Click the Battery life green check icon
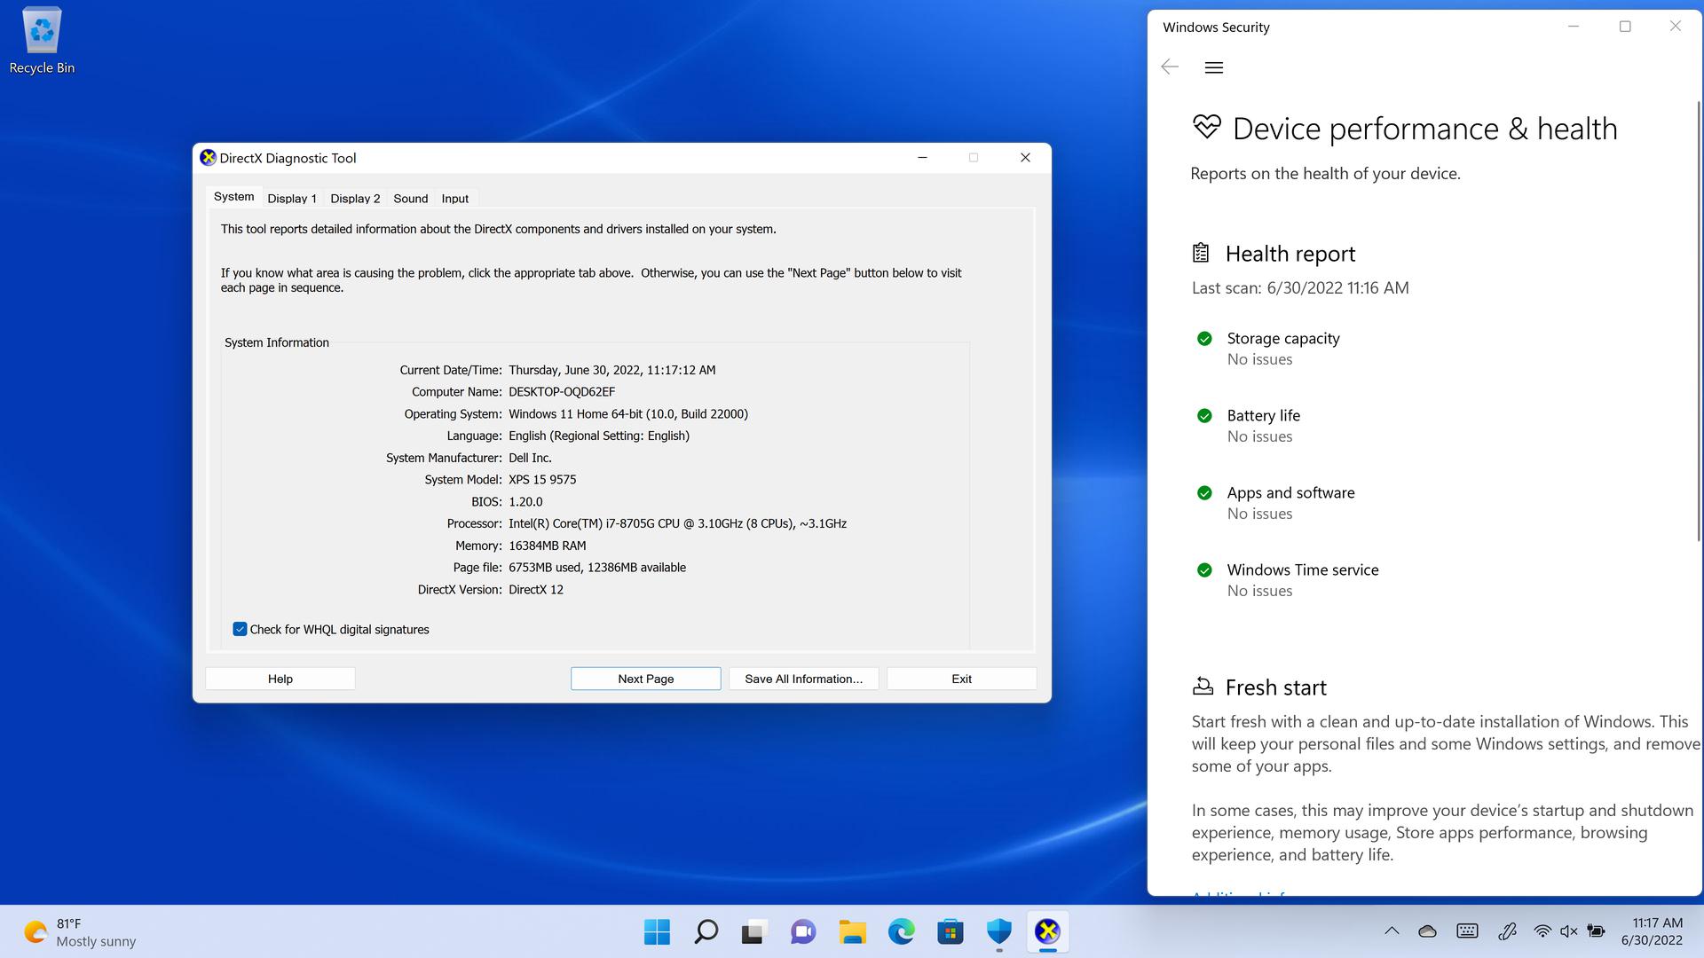This screenshot has height=958, width=1704. point(1204,415)
